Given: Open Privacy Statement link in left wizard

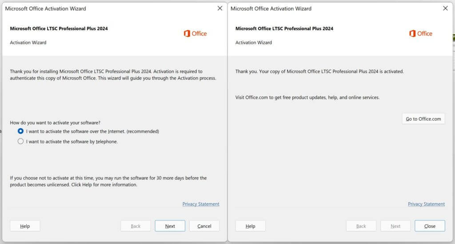Looking at the screenshot, I should pyautogui.click(x=201, y=204).
